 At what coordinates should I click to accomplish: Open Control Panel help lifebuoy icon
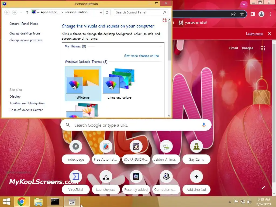coord(165,20)
